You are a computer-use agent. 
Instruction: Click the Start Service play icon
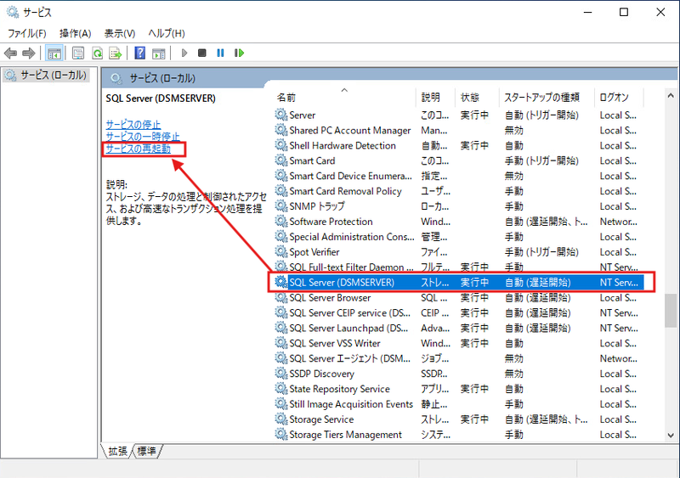(184, 53)
